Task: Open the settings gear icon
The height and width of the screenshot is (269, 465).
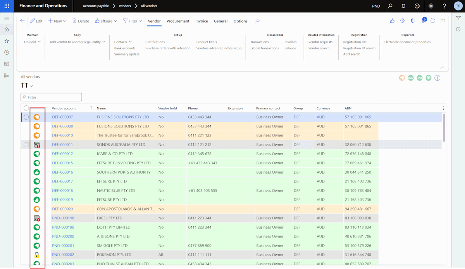Action: click(x=431, y=6)
